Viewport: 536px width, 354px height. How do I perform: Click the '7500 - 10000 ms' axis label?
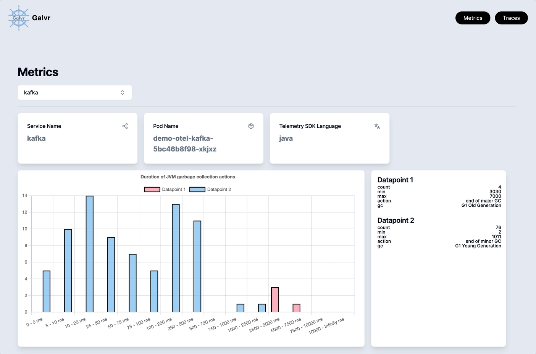coord(306,325)
